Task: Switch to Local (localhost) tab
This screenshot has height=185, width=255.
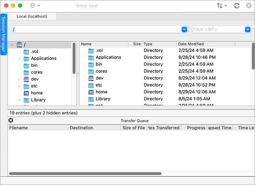Action: click(32, 16)
